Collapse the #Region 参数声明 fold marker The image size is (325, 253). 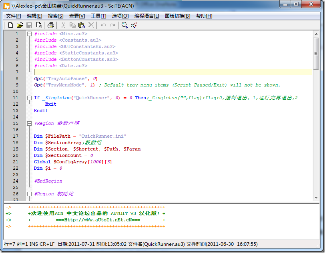point(29,123)
